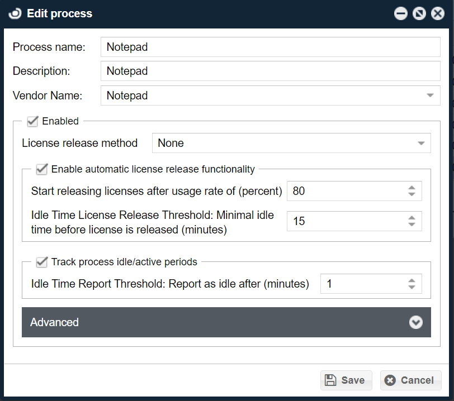Uncheck Enable automatic license release functionality
This screenshot has height=401, width=454.
41,169
